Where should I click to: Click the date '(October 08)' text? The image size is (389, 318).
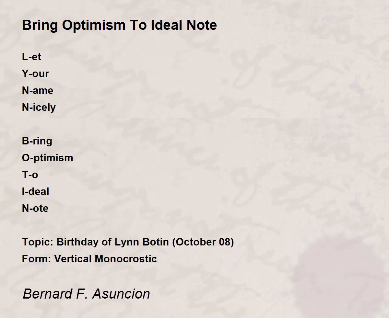click(203, 242)
